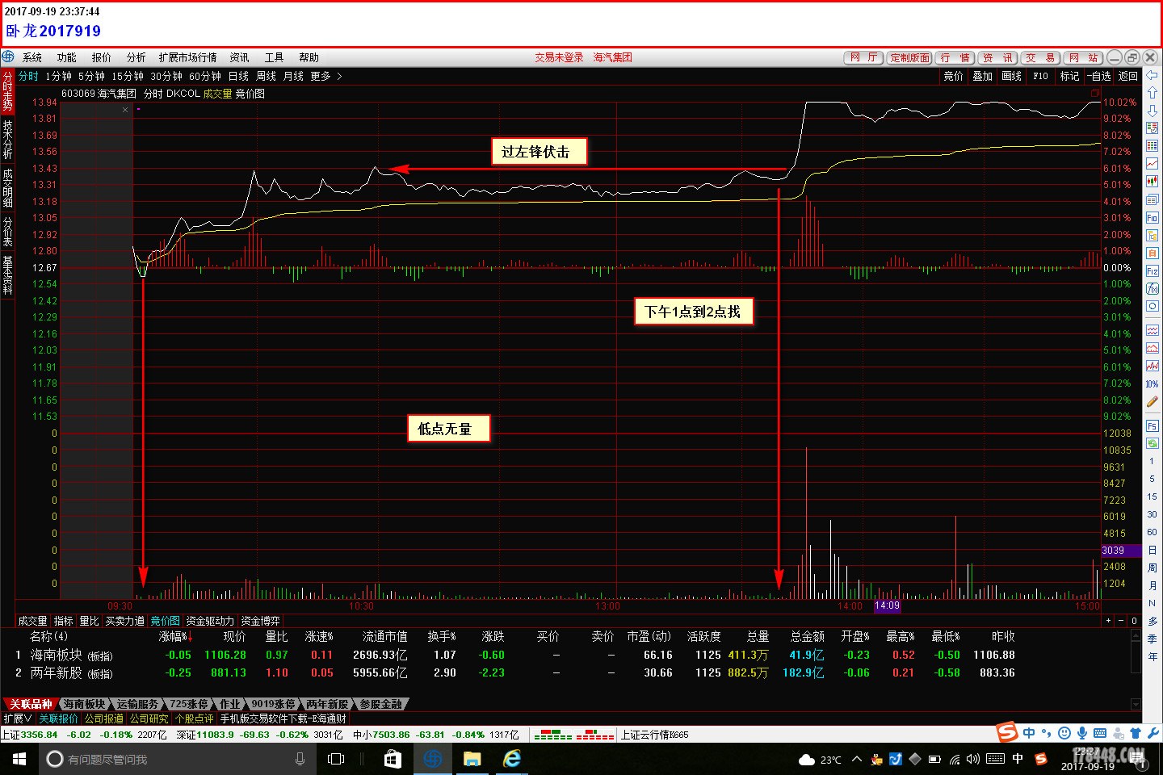1163x775 pixels.
Task: Open the 系统 menu
Action: [x=32, y=57]
